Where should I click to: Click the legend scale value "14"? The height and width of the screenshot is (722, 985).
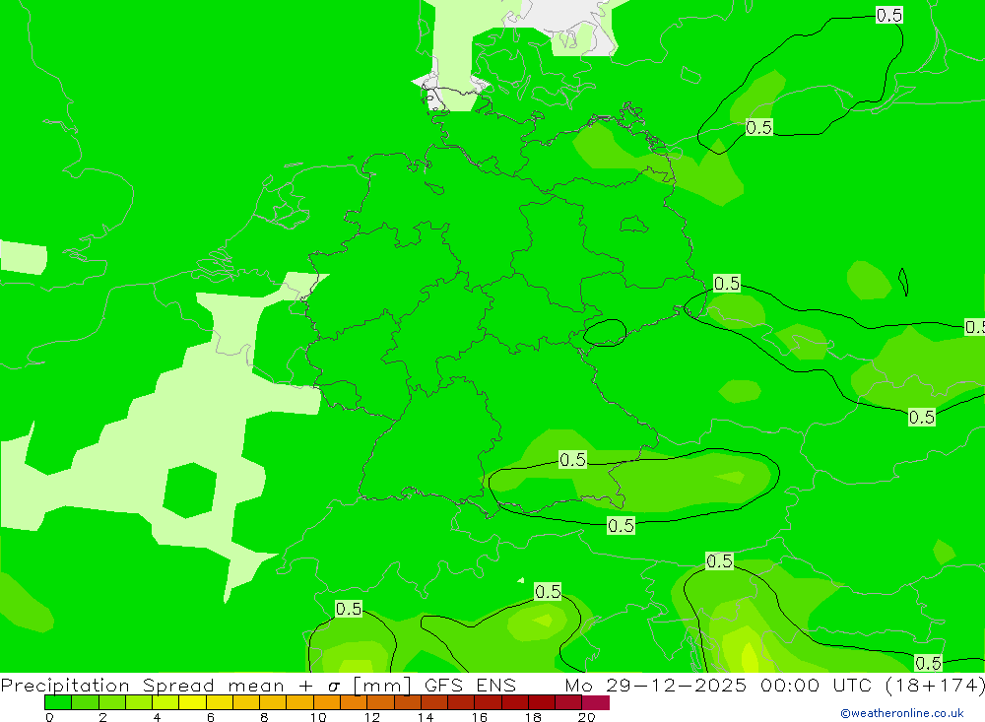(x=426, y=717)
